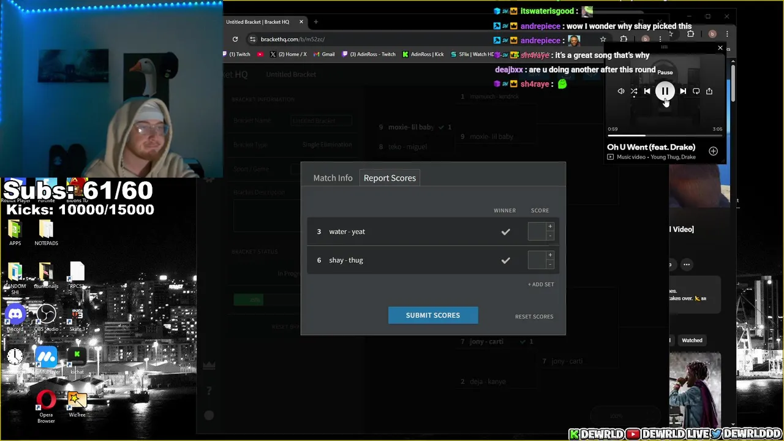Open the Music video link under the song title
This screenshot has width=784, height=441.
pyautogui.click(x=631, y=157)
